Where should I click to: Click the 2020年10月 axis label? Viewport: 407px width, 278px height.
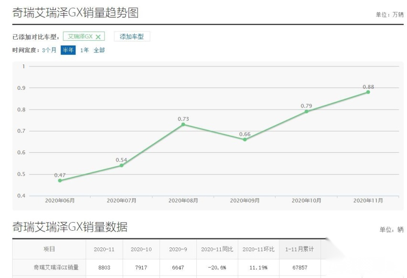[x=307, y=201]
